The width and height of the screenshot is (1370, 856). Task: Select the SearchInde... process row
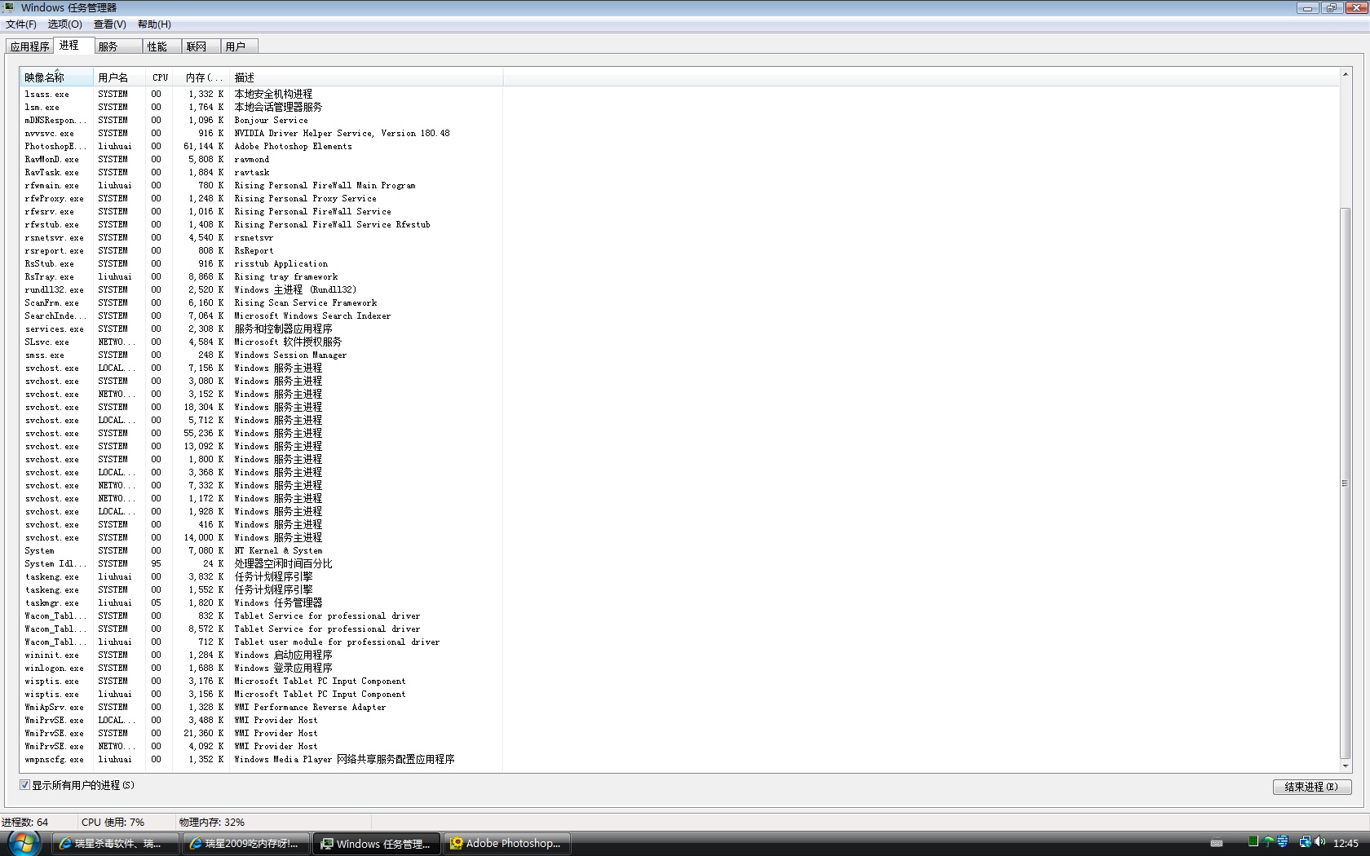pos(261,315)
